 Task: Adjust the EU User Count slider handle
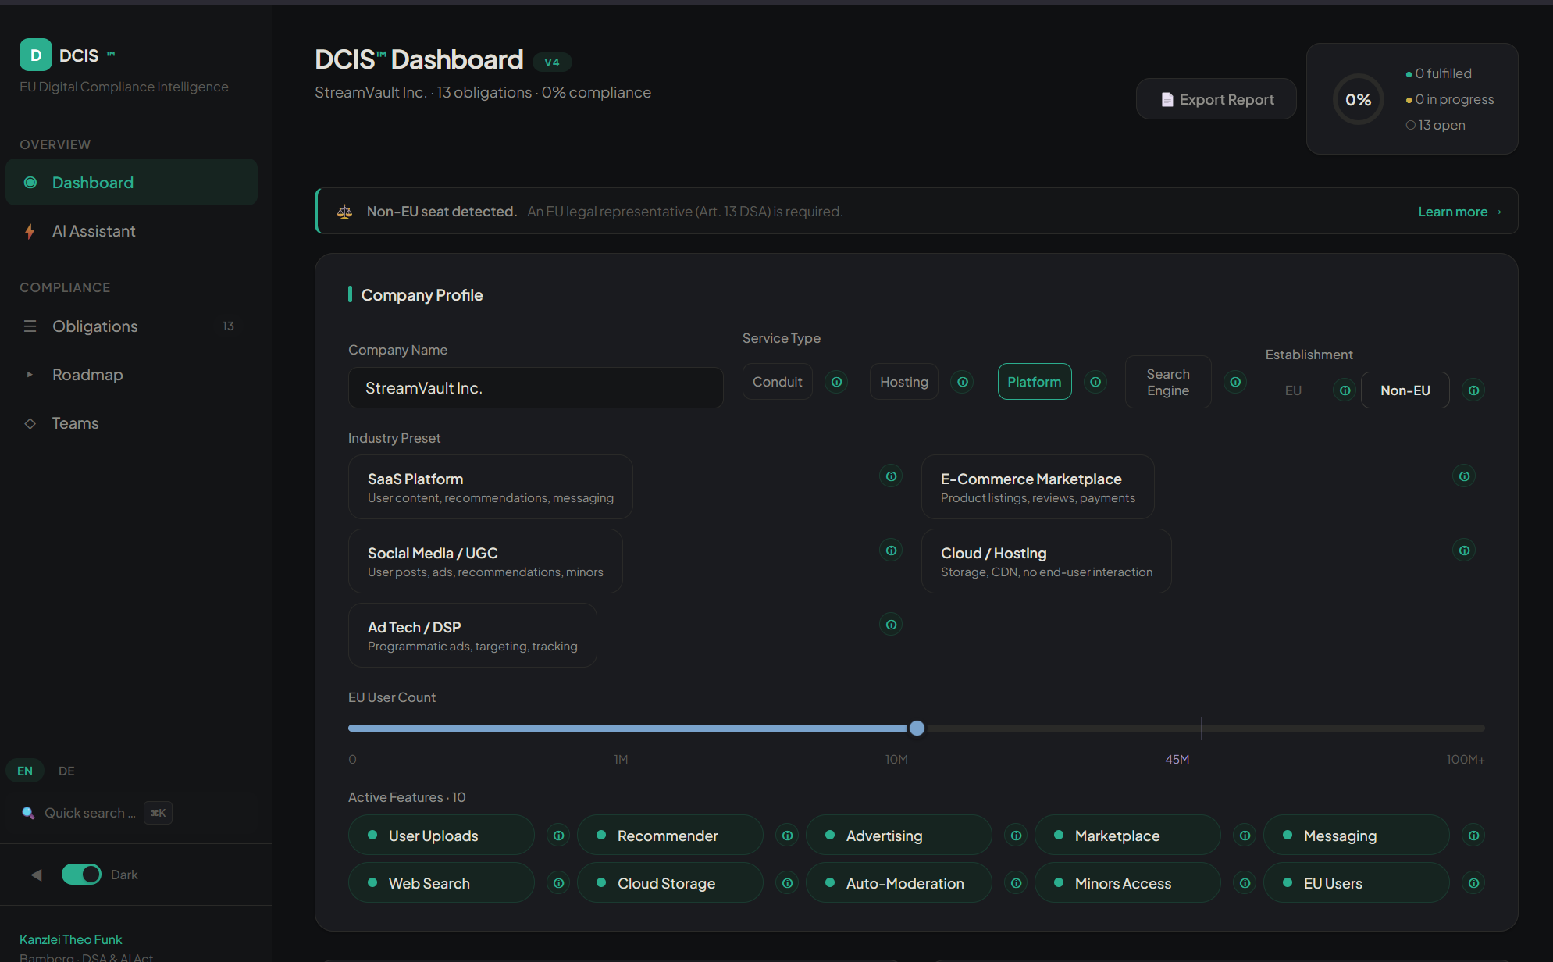(x=917, y=728)
